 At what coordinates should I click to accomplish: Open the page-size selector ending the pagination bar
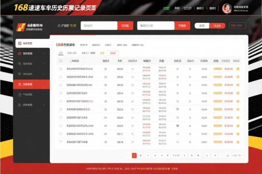[237, 155]
